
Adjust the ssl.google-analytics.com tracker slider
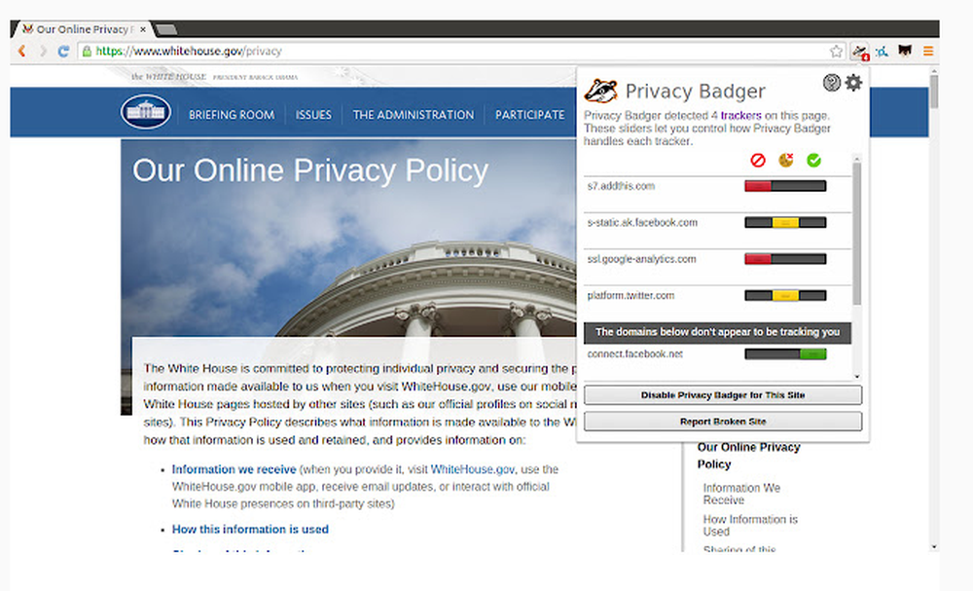pos(785,259)
